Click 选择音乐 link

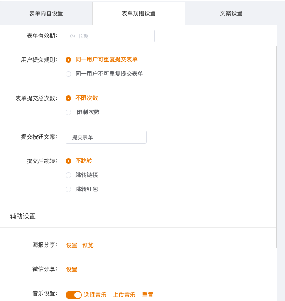(95, 295)
